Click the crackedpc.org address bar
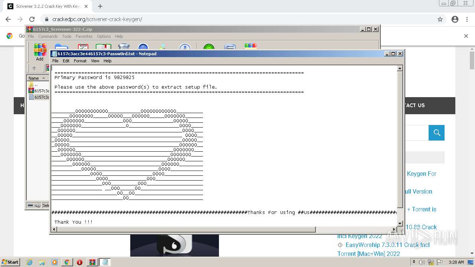The height and width of the screenshot is (267, 475). 237,19
